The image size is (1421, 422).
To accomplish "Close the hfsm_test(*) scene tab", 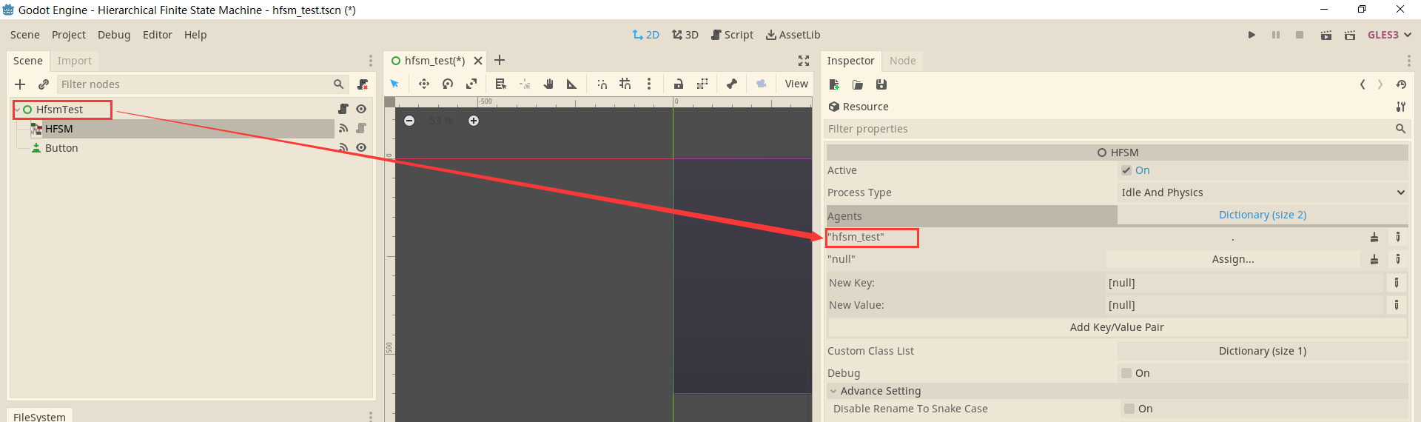I will click(x=478, y=61).
